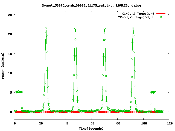The height and width of the screenshot is (131, 175).
Task: Click the green calibration plateau near 107 seconds
Action: coord(153,92)
